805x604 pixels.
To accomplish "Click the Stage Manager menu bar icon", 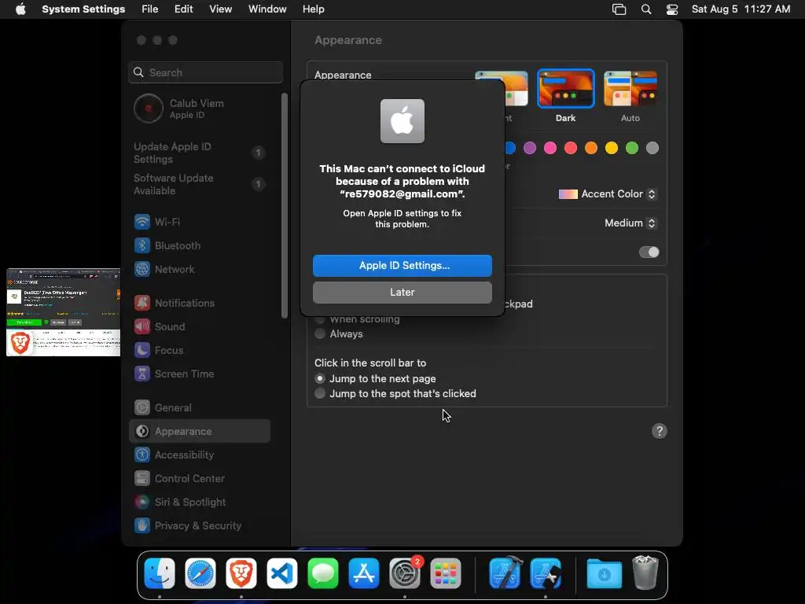I will coord(619,9).
